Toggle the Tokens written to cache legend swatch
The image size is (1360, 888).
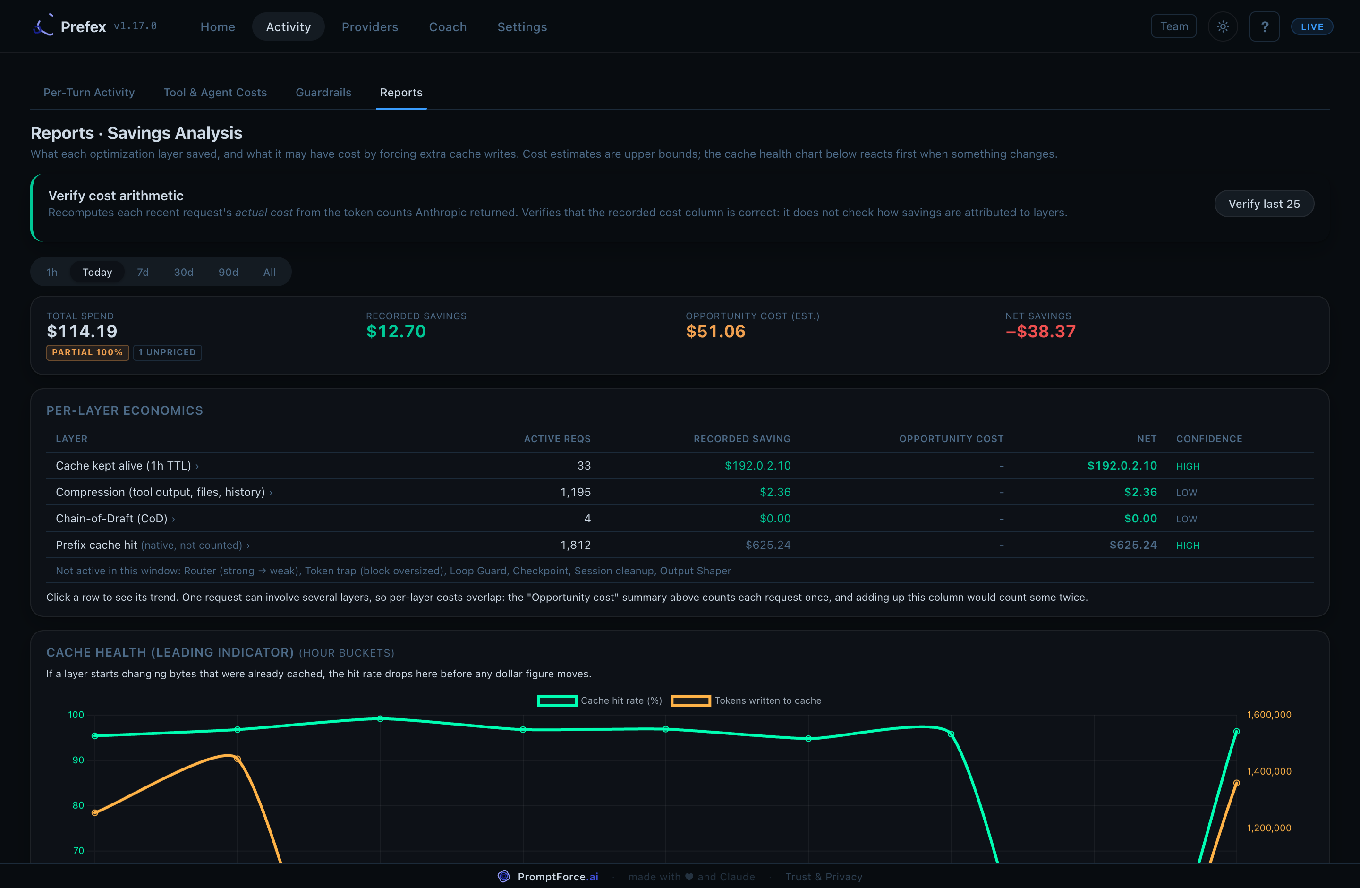(690, 700)
